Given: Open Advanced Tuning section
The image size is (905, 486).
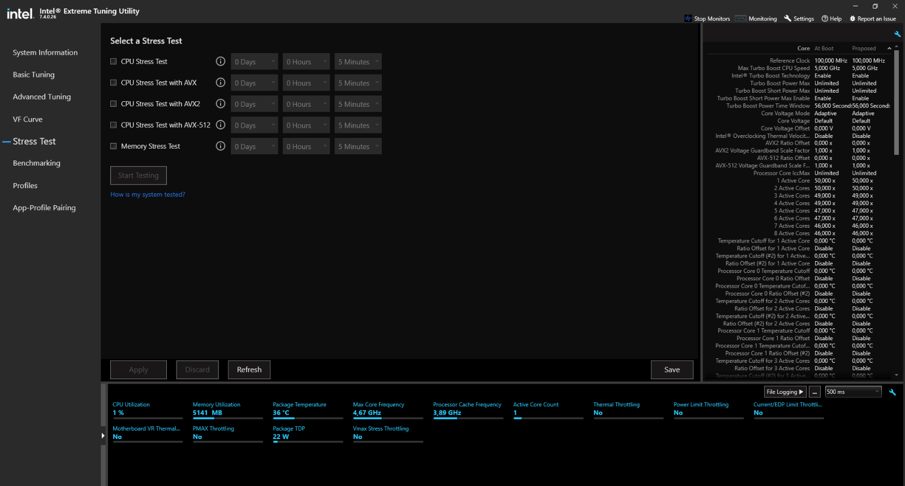Looking at the screenshot, I should [x=42, y=97].
